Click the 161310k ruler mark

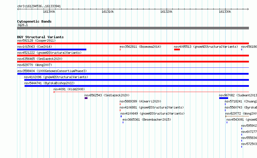click(108, 12)
